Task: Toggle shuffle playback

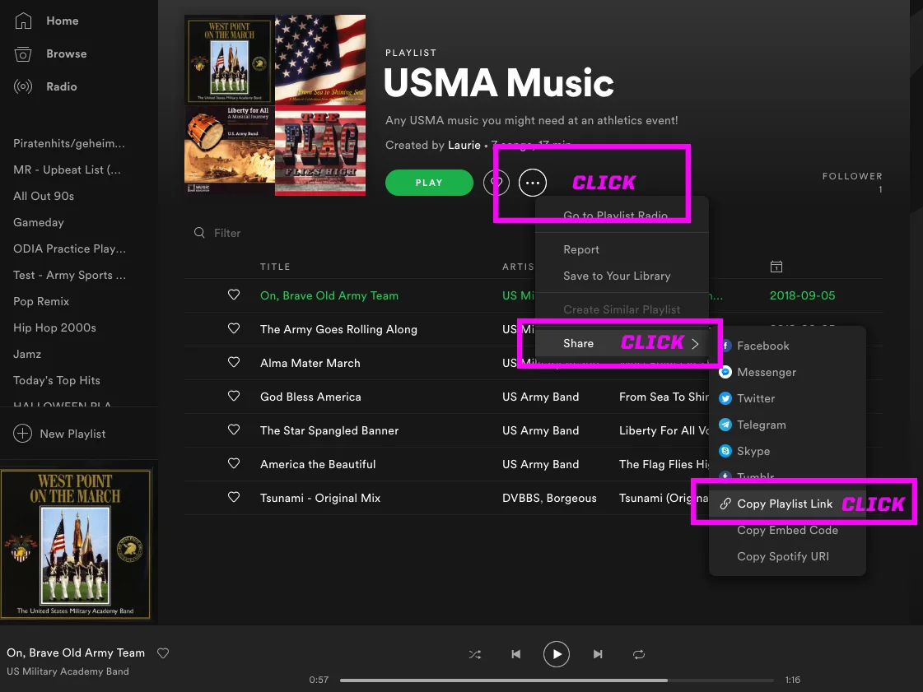Action: coord(474,654)
